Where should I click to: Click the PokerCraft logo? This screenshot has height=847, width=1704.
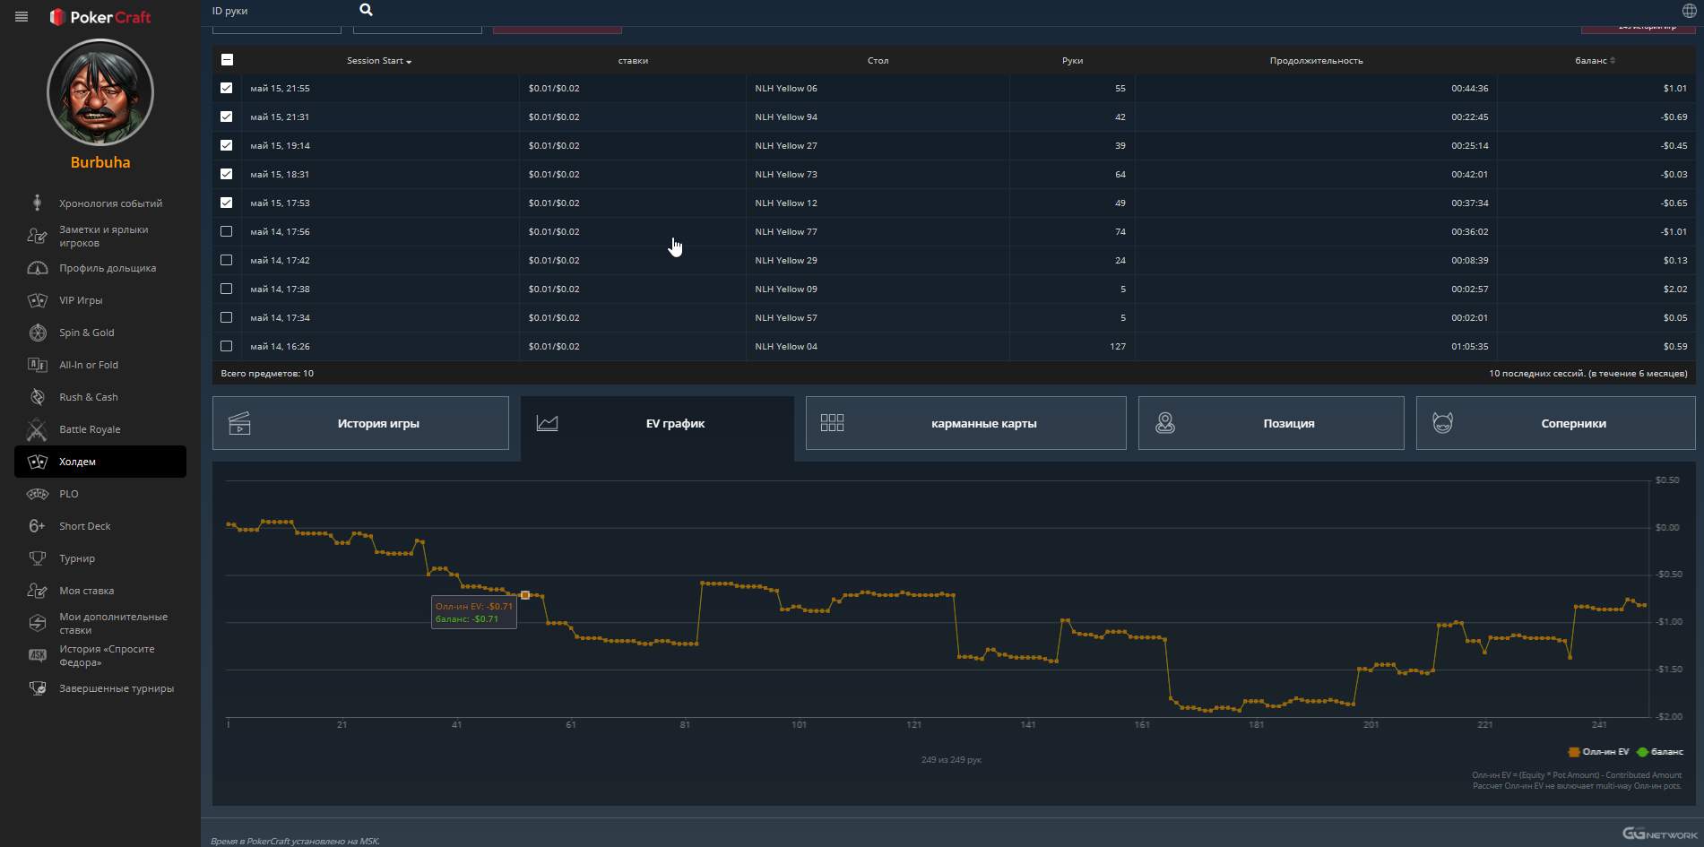click(99, 17)
